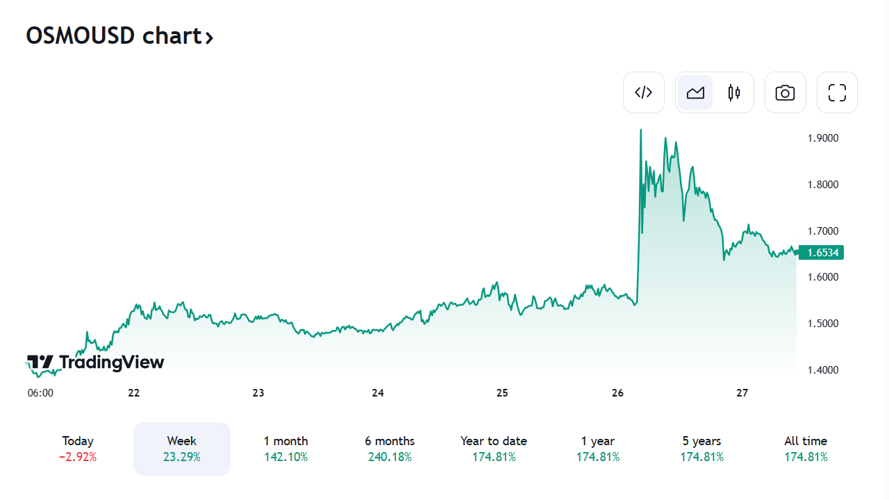Click the 1.9000 price scale label
Image resolution: width=889 pixels, height=500 pixels.
click(x=823, y=138)
